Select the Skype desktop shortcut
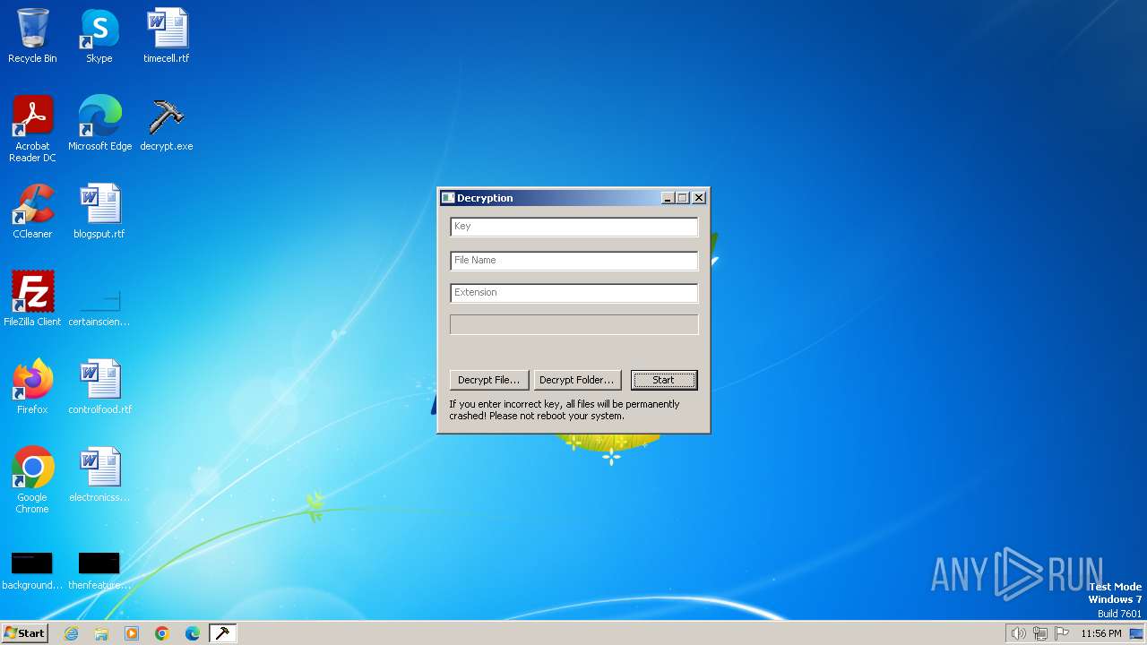Viewport: 1147px width, 645px height. [x=99, y=36]
